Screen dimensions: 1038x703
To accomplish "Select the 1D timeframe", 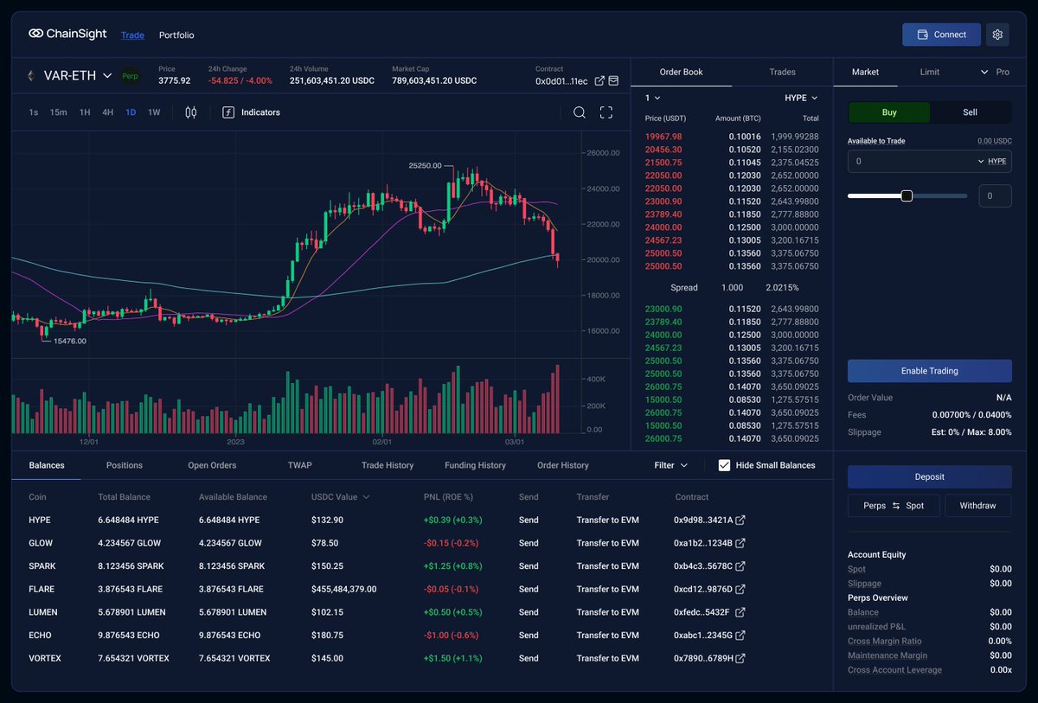I will [131, 112].
